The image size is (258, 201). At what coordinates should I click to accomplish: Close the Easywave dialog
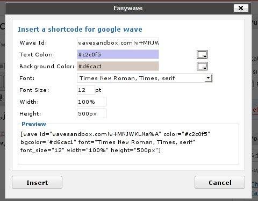pyautogui.click(x=241, y=8)
